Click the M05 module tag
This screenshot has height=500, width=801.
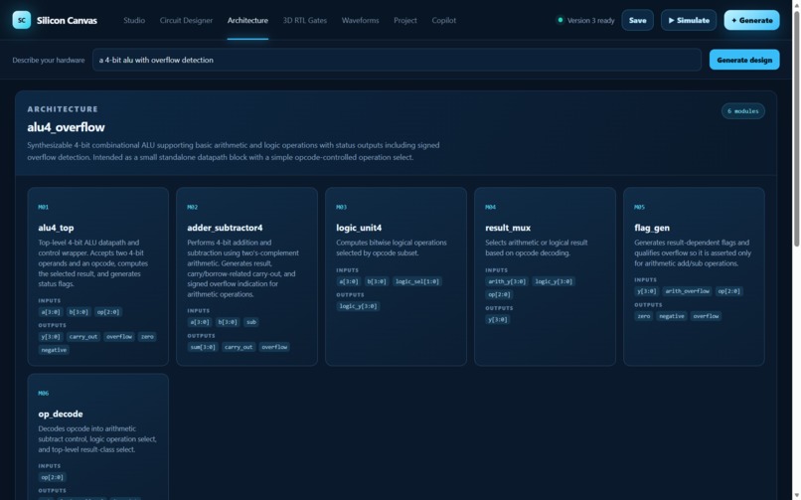coord(640,207)
